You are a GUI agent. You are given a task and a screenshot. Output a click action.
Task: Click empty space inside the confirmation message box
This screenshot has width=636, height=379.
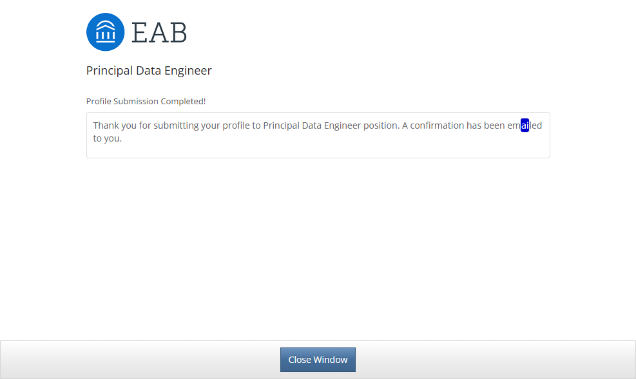pos(322,147)
